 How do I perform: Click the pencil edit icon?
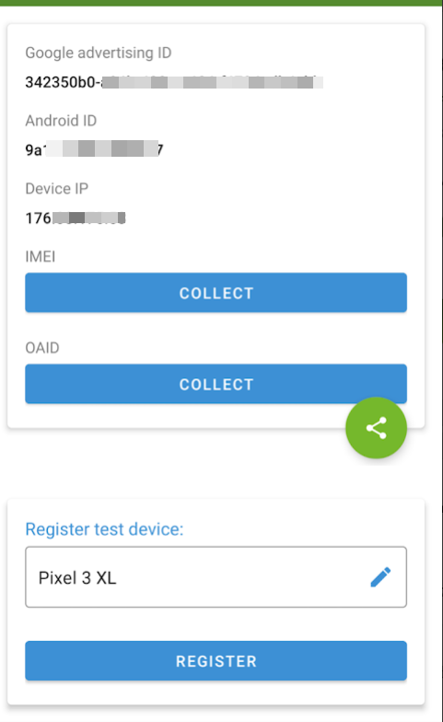(381, 577)
